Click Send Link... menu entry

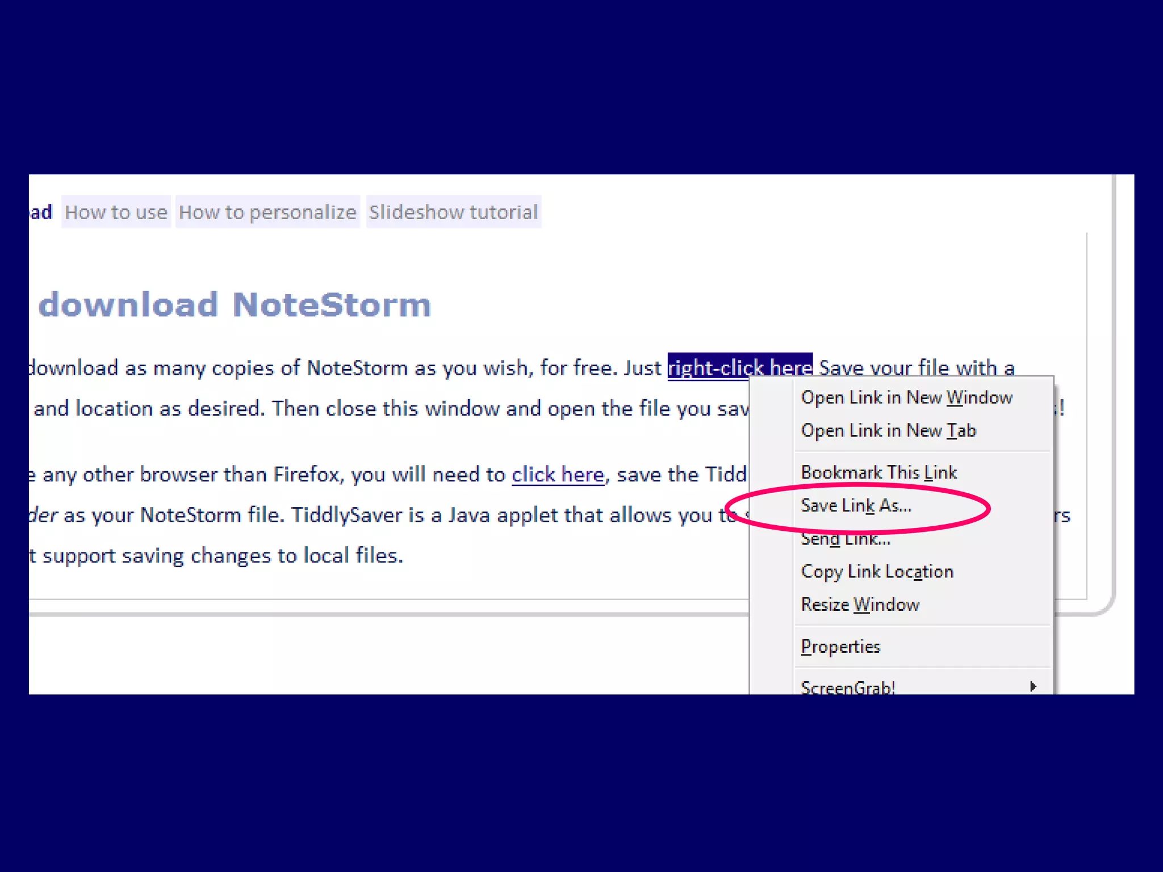click(846, 539)
